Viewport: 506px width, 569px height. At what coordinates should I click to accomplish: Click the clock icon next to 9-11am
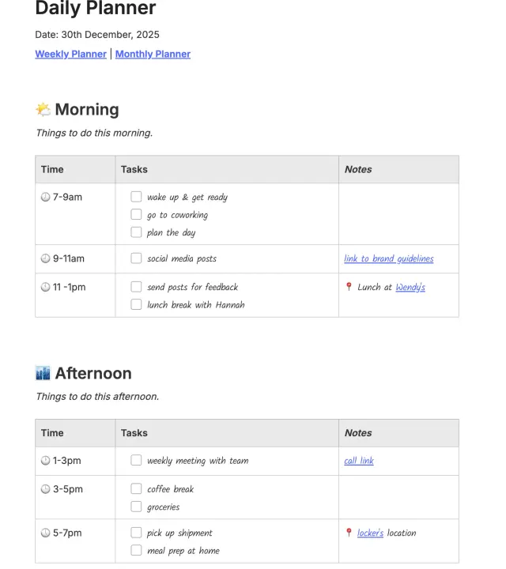(x=45, y=258)
